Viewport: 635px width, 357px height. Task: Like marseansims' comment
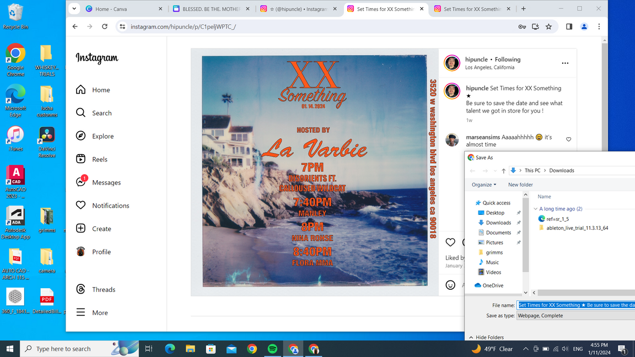568,139
